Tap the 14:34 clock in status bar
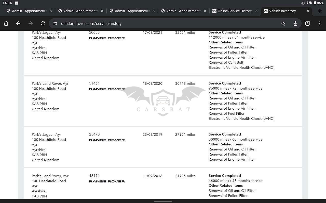This screenshot has height=203, width=326. point(7,3)
